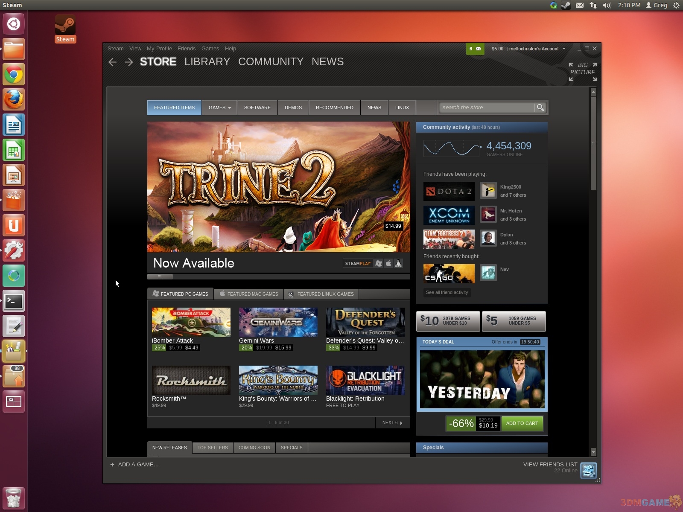Click Next 6 featured games button
This screenshot has width=683, height=512.
tap(392, 422)
